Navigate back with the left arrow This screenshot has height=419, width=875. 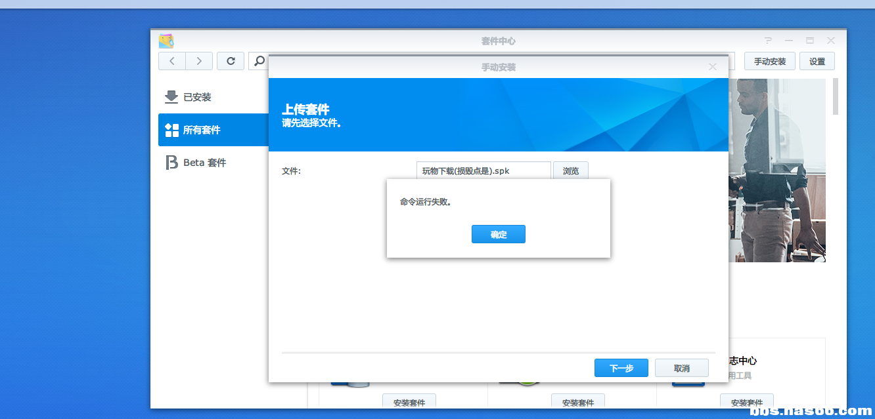[x=171, y=60]
